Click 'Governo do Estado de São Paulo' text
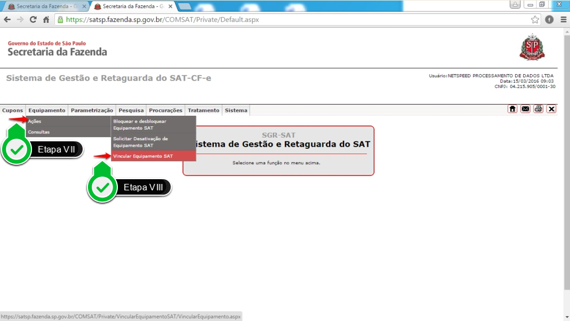Viewport: 570px width, 321px height. pyautogui.click(x=47, y=43)
